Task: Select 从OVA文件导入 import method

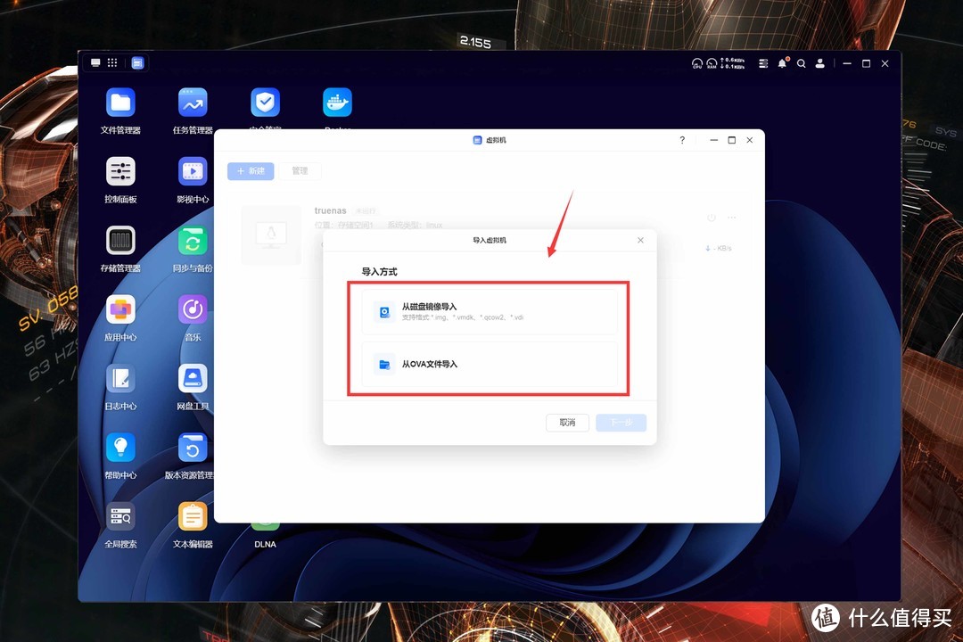Action: click(x=488, y=364)
